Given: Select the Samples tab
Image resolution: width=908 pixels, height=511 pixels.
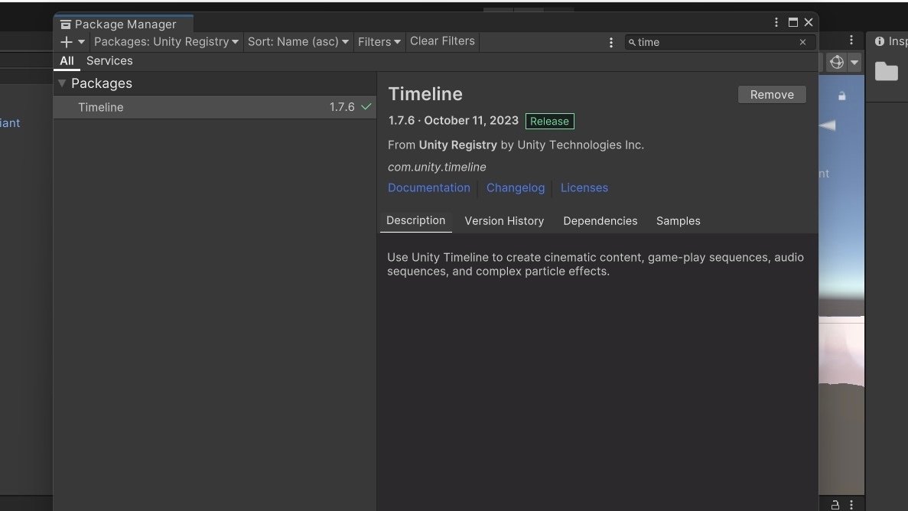Looking at the screenshot, I should [678, 221].
